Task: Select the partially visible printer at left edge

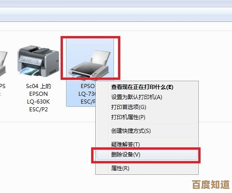Action: [x=3, y=63]
